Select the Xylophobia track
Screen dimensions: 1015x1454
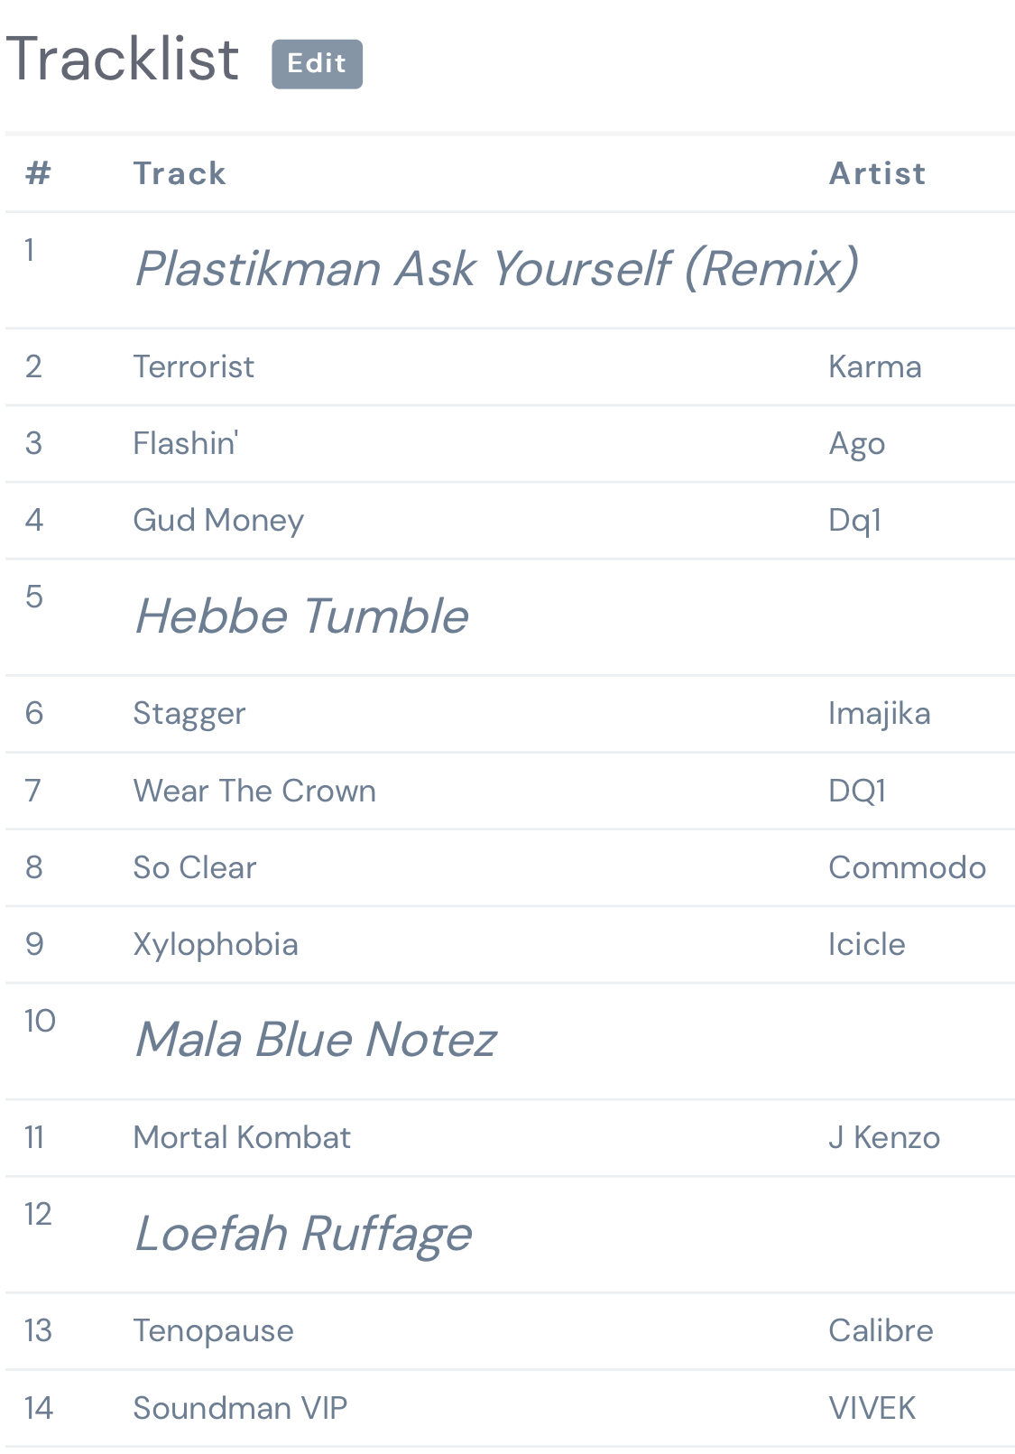pos(216,945)
